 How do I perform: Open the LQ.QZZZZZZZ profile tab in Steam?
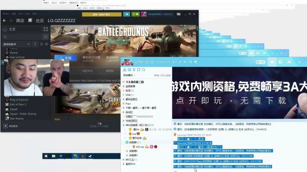point(61,20)
